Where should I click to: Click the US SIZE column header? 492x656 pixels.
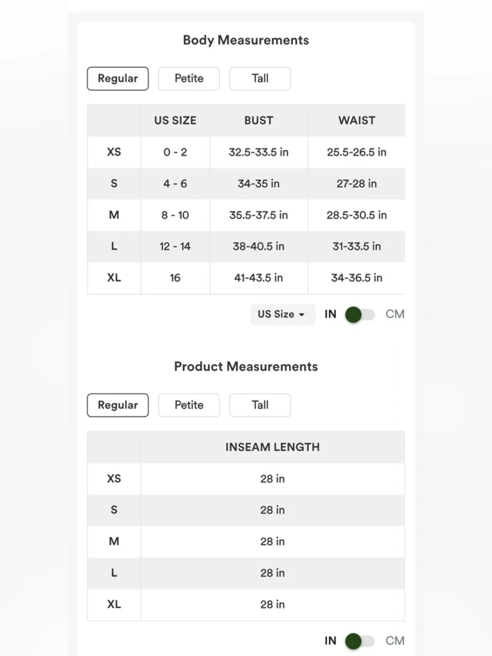pos(175,121)
